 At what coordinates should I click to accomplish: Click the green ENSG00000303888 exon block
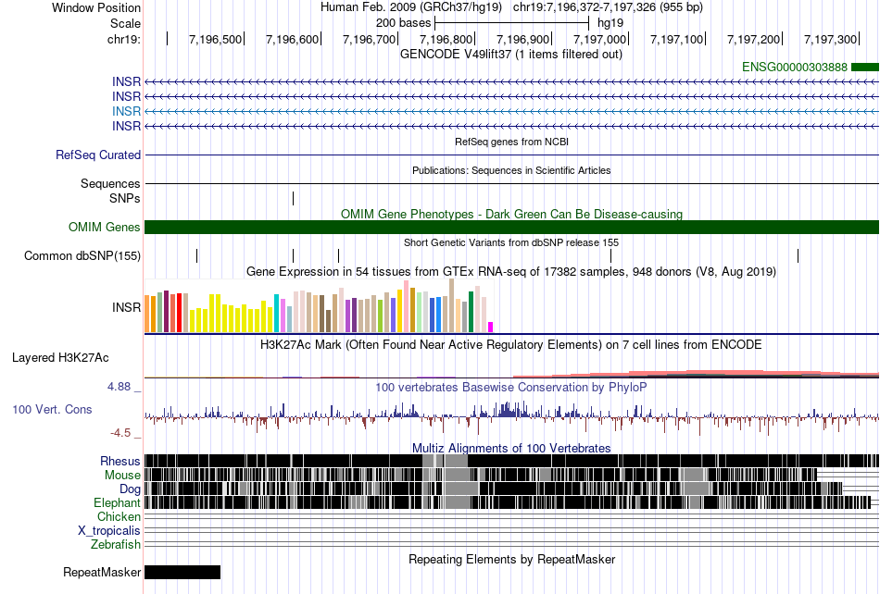[865, 68]
